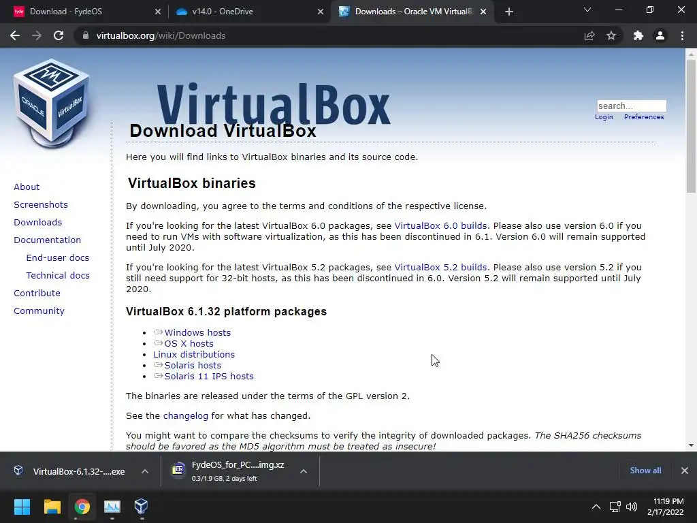
Task: Open the Contribute sidebar link
Action: (x=37, y=294)
